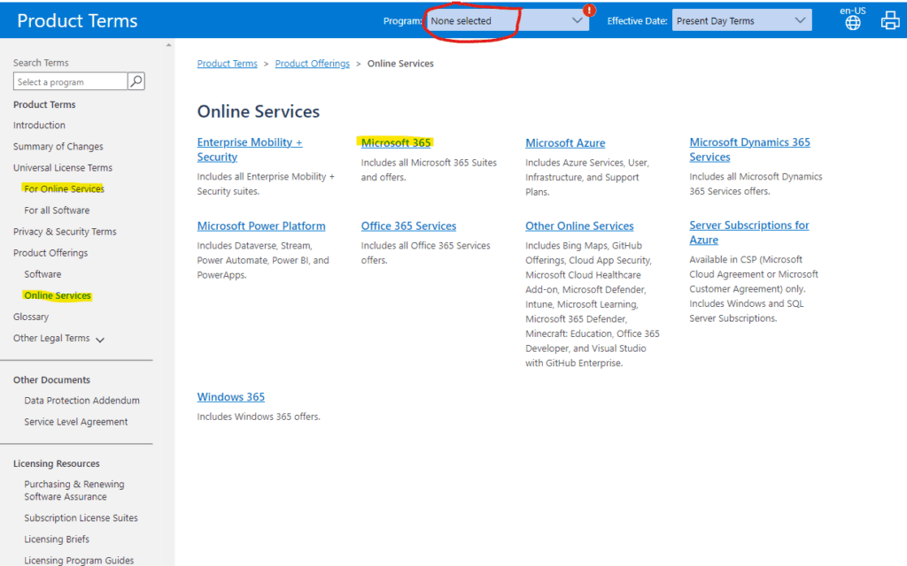Click the Select a program search field

70,81
